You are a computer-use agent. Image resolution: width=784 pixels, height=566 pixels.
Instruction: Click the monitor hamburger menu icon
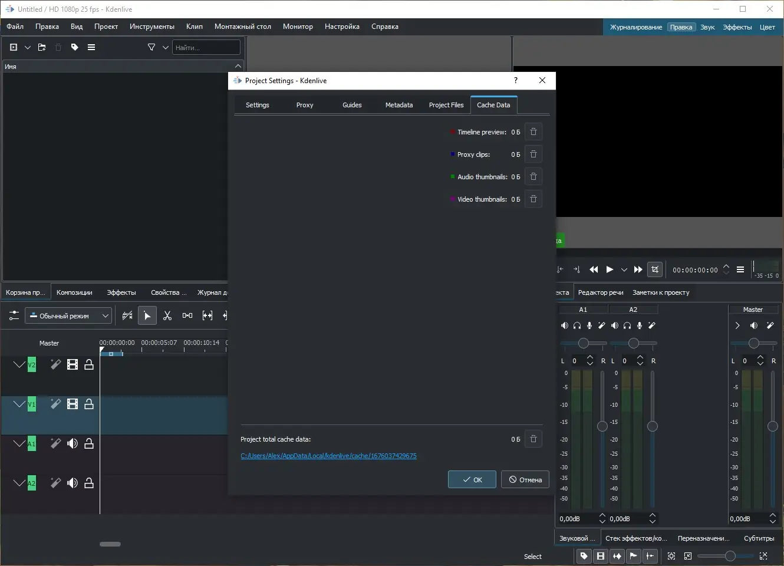[740, 270]
